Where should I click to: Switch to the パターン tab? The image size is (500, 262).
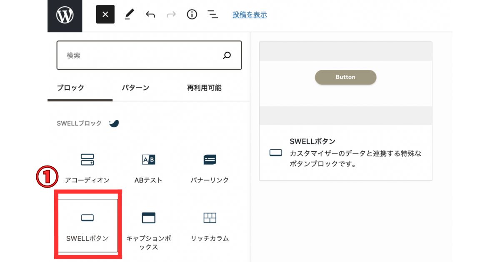pyautogui.click(x=135, y=88)
